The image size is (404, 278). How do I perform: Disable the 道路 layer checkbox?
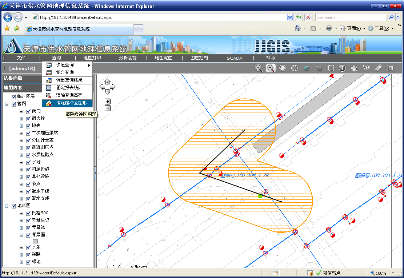[28, 254]
